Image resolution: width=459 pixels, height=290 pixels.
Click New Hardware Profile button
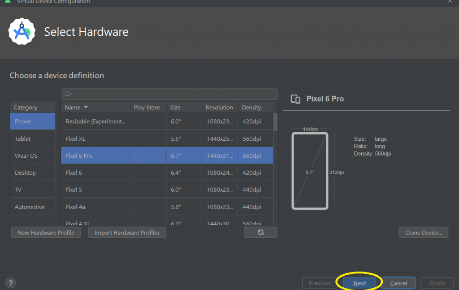point(46,232)
